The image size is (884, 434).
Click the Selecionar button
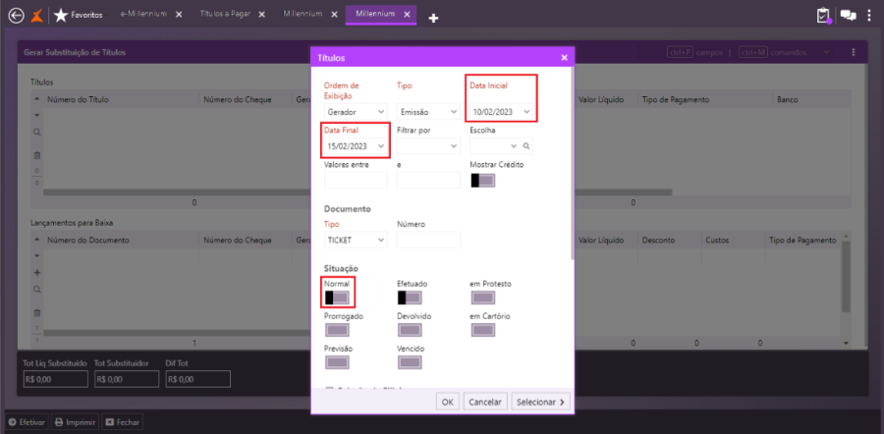(540, 402)
